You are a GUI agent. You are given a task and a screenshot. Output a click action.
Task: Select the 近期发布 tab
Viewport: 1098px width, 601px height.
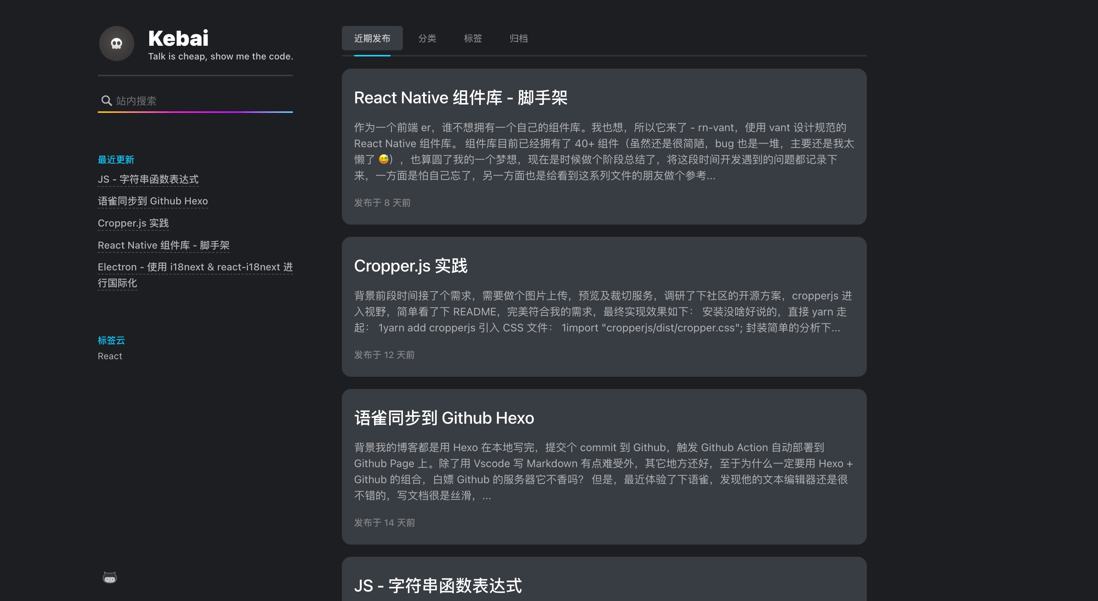click(x=372, y=39)
